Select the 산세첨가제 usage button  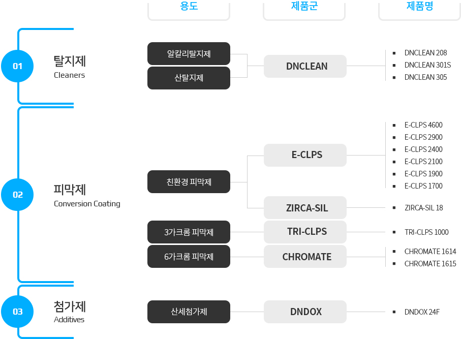[189, 312]
